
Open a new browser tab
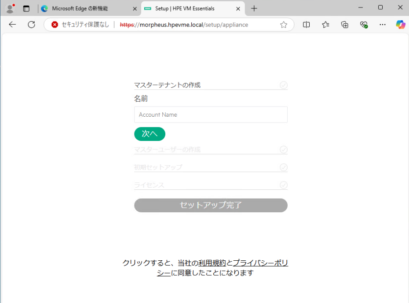[x=254, y=9]
